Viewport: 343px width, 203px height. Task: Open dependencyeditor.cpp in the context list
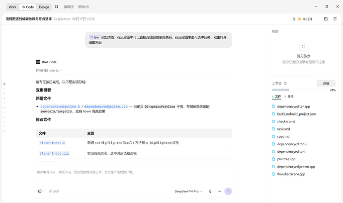(293, 106)
